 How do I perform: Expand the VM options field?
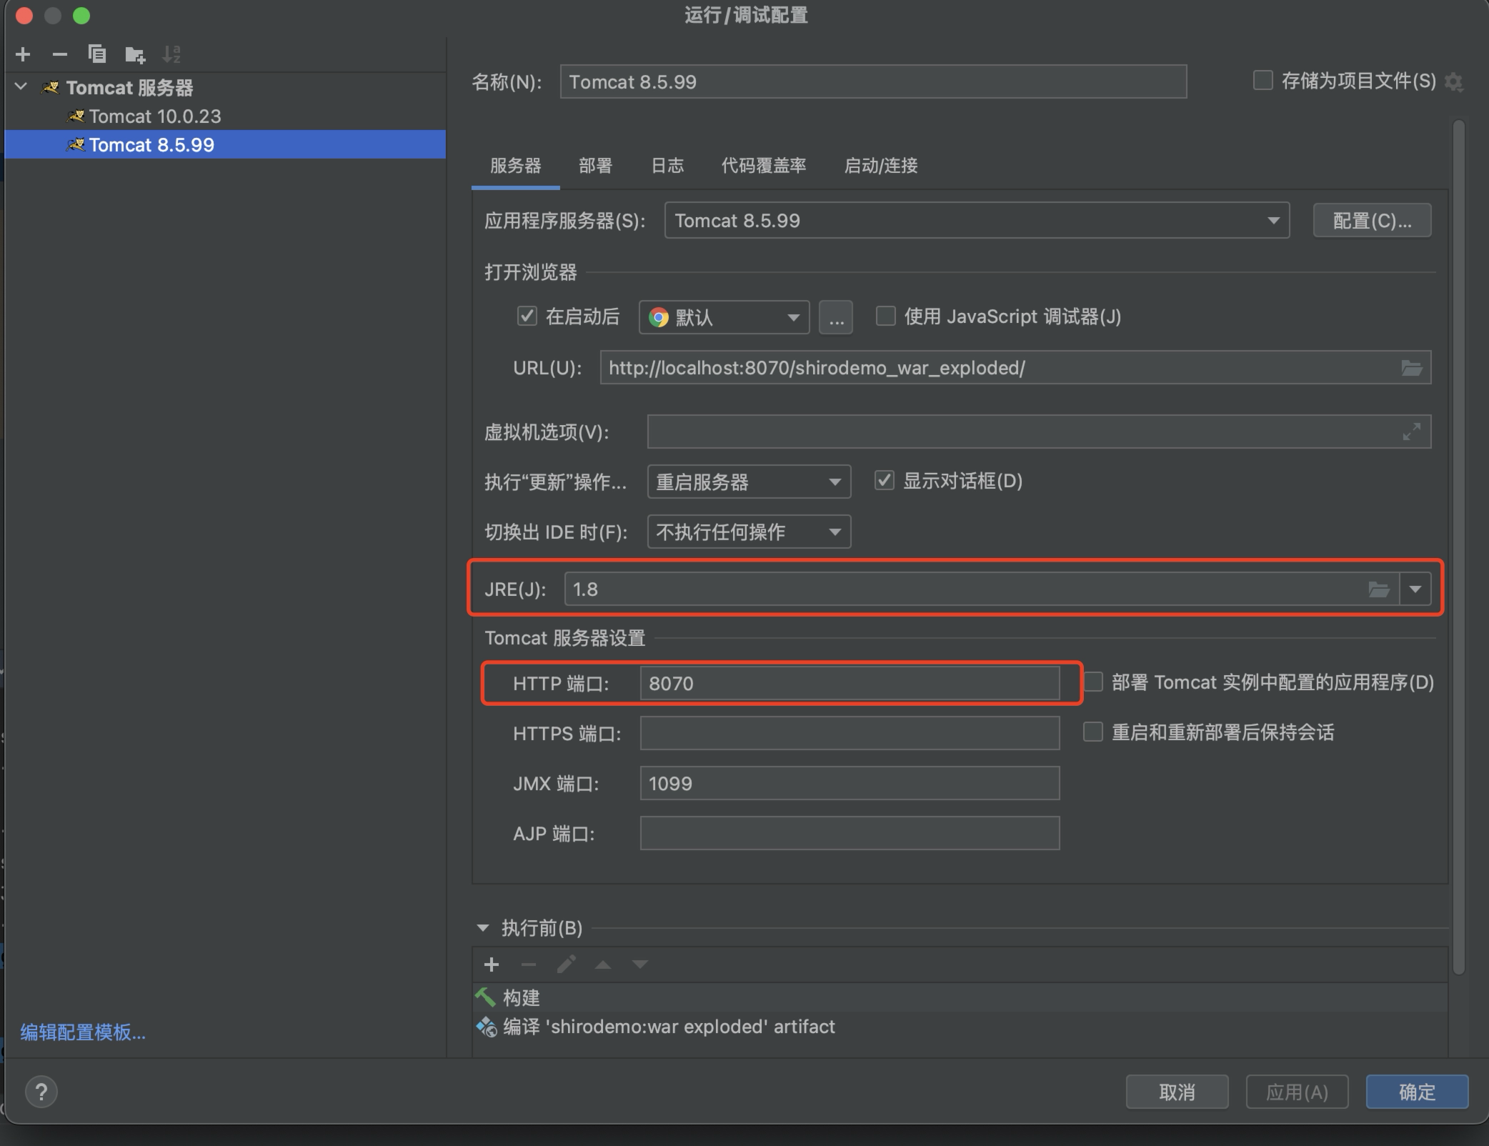[x=1412, y=432]
